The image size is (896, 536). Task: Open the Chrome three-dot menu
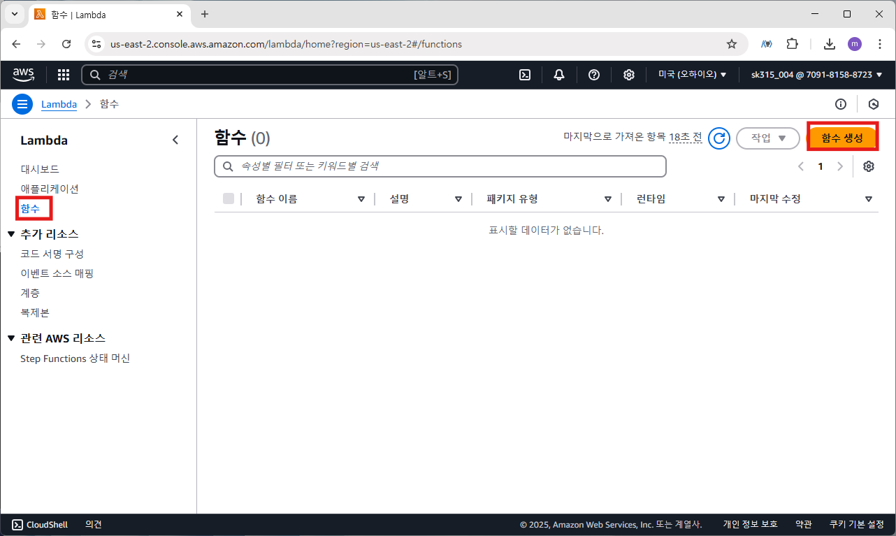tap(879, 44)
